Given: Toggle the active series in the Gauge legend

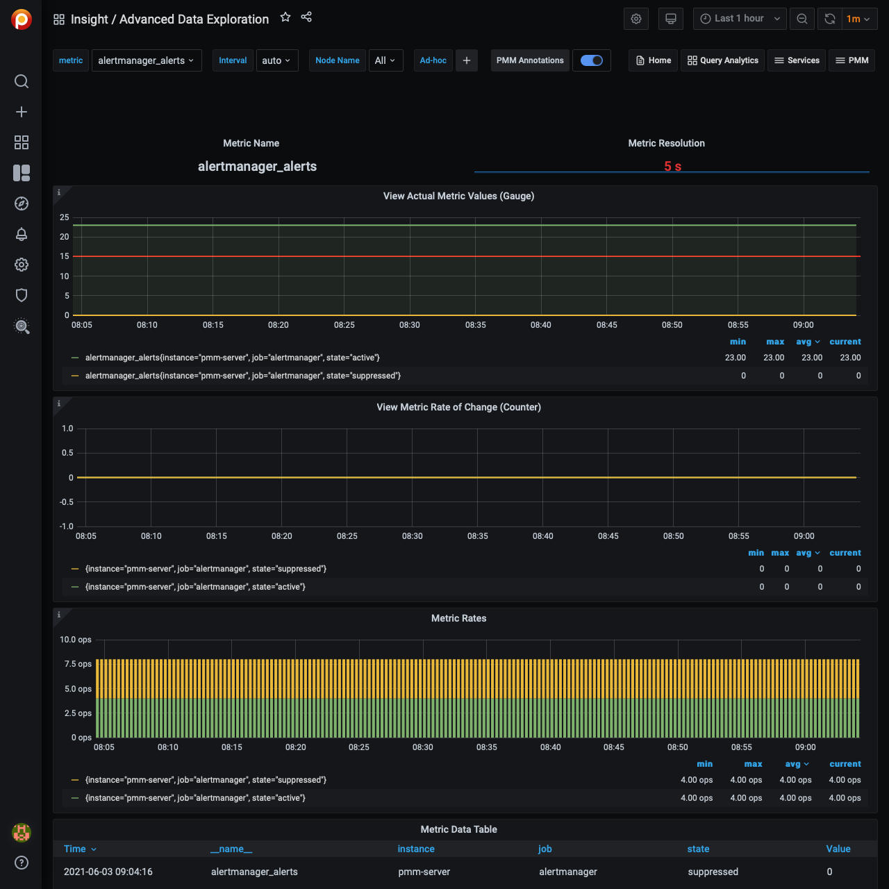Looking at the screenshot, I should click(x=232, y=358).
